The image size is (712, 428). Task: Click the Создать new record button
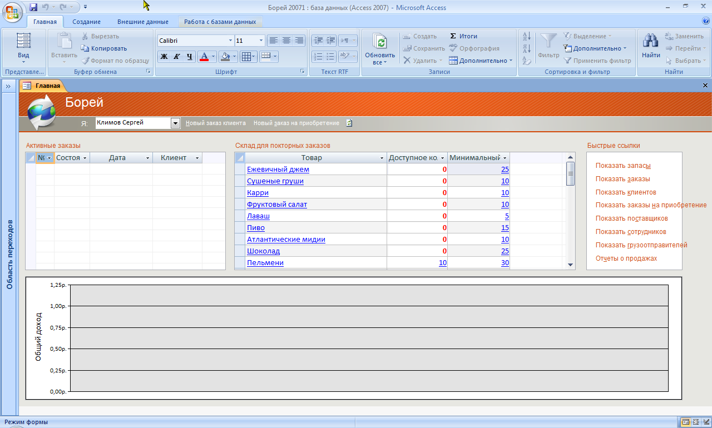420,36
